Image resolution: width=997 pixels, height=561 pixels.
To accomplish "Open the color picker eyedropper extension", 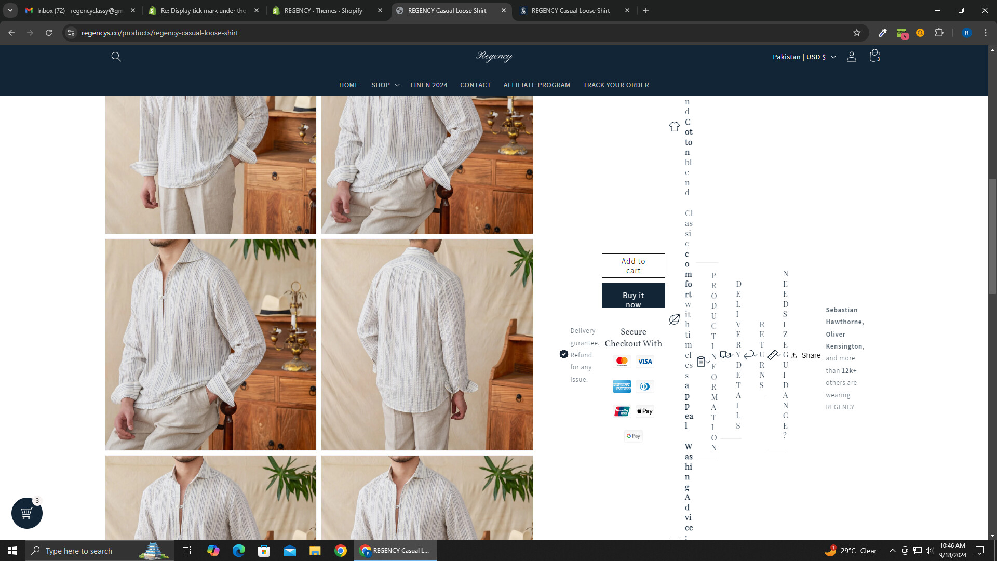I will [x=882, y=33].
